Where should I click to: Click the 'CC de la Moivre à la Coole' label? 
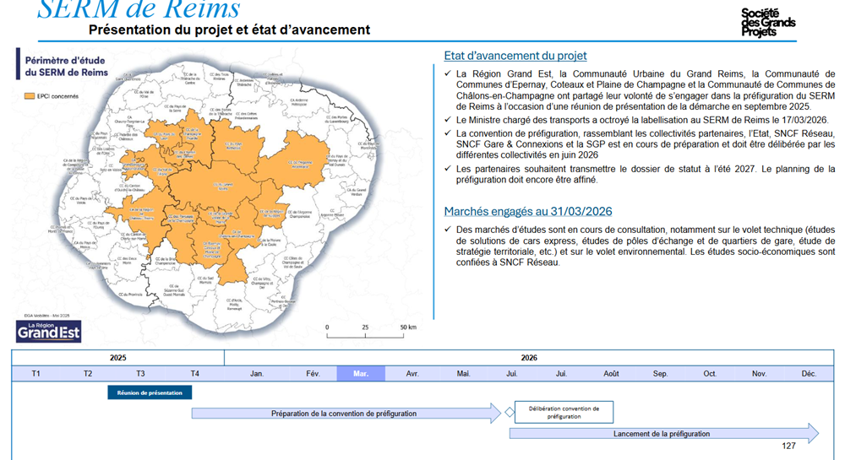[x=270, y=242]
